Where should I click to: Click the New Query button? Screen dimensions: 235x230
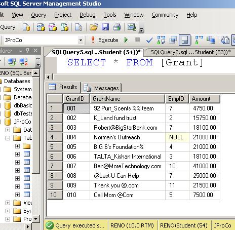pos(8,27)
